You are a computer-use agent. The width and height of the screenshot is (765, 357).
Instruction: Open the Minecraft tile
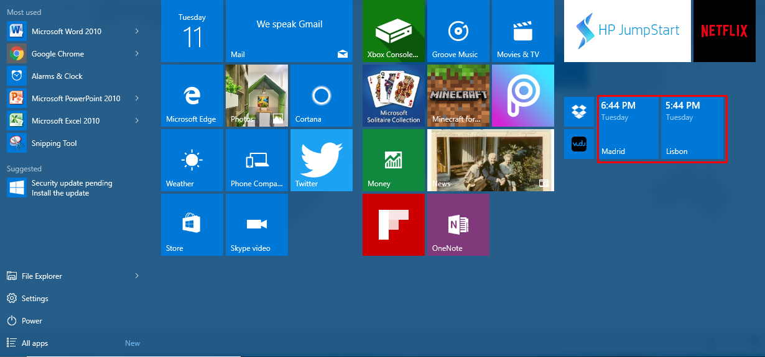point(458,96)
